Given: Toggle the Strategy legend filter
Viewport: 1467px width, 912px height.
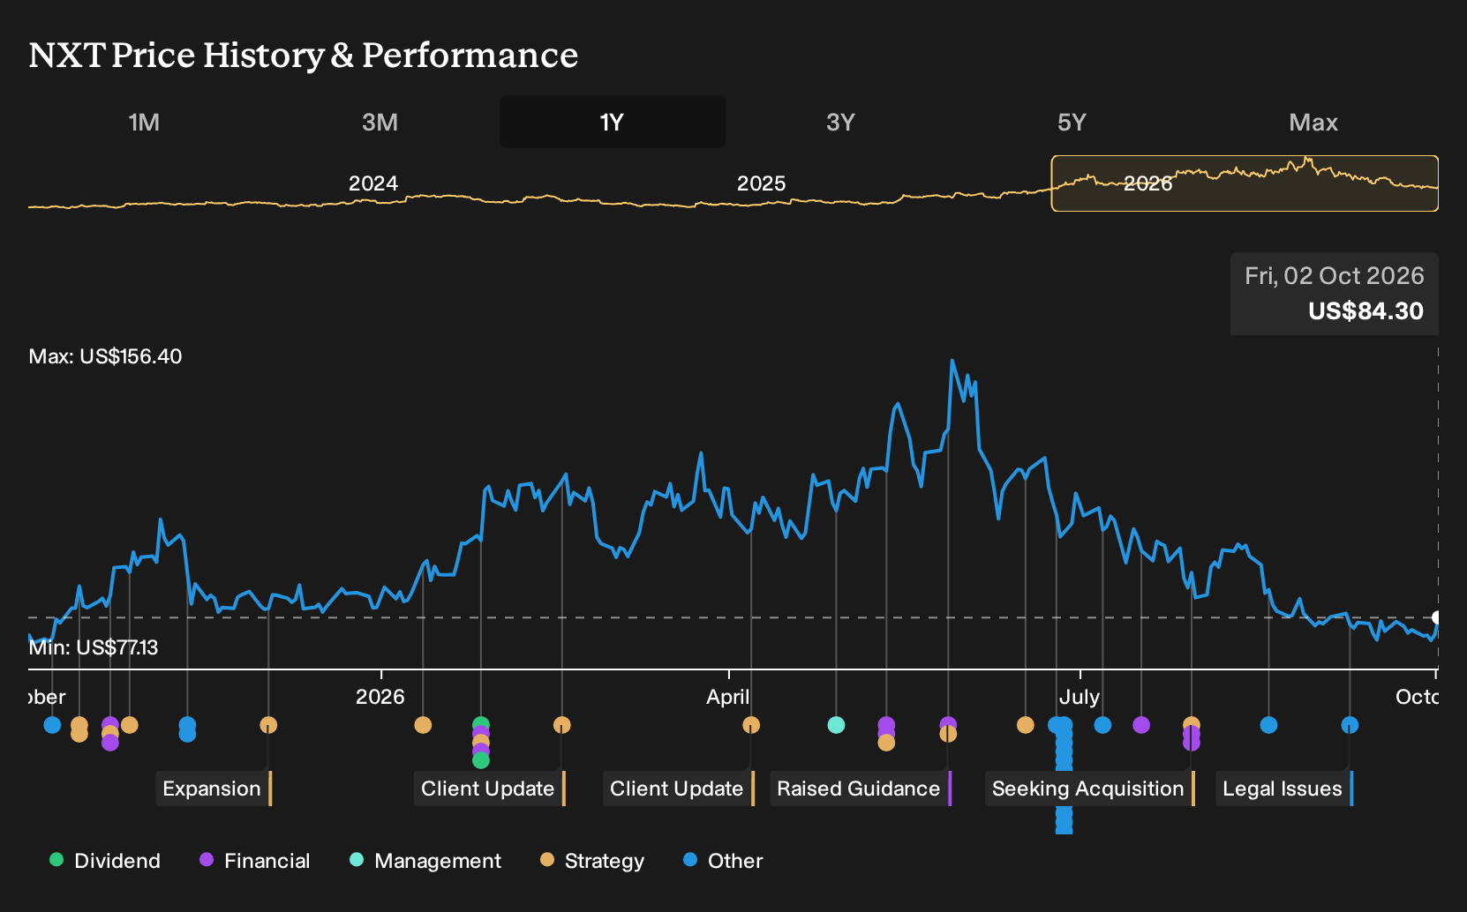Looking at the screenshot, I should [x=592, y=861].
